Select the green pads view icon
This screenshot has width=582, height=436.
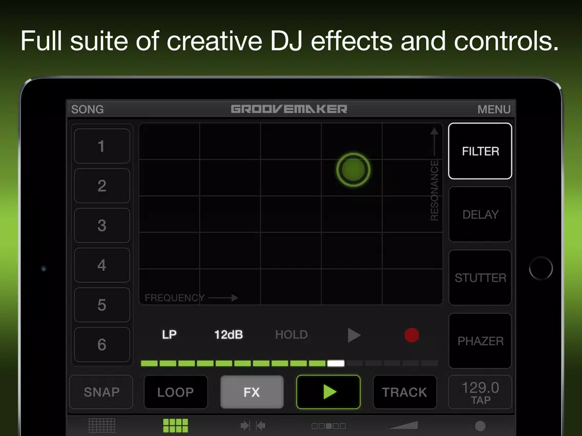(x=176, y=426)
